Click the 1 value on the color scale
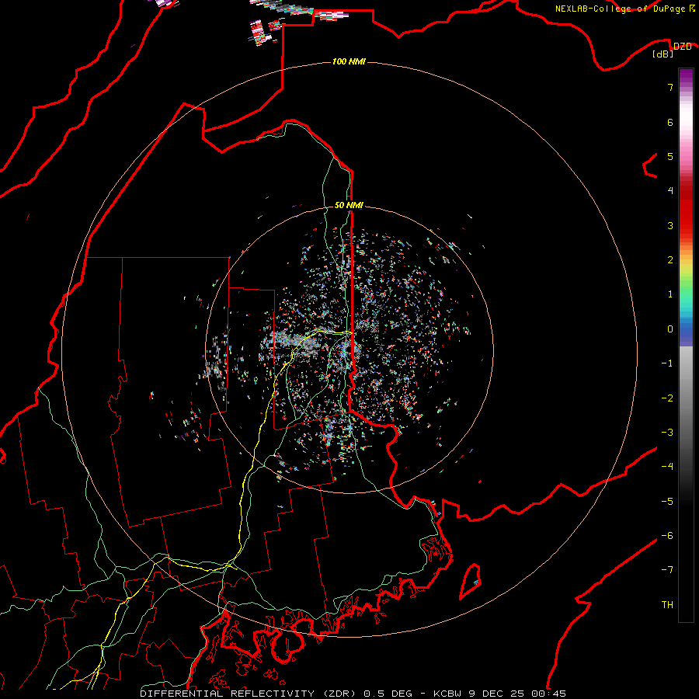The width and height of the screenshot is (699, 699). click(670, 294)
